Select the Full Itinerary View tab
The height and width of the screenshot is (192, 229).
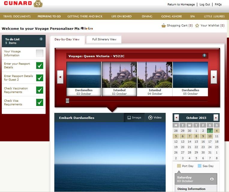[104, 39]
